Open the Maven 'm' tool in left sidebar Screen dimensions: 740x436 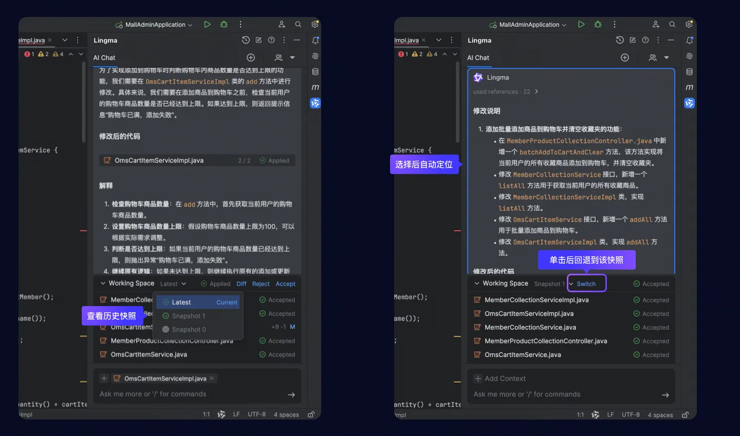[x=316, y=87]
